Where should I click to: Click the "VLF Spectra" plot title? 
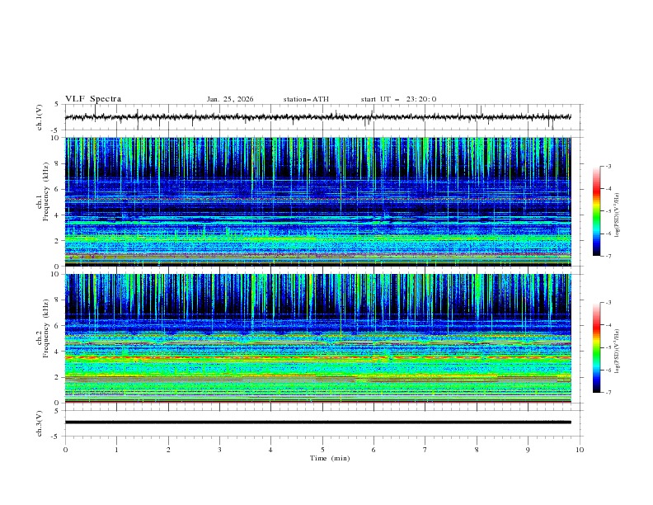tap(93, 99)
